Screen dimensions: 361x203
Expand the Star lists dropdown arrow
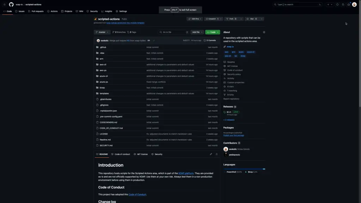coord(262,19)
